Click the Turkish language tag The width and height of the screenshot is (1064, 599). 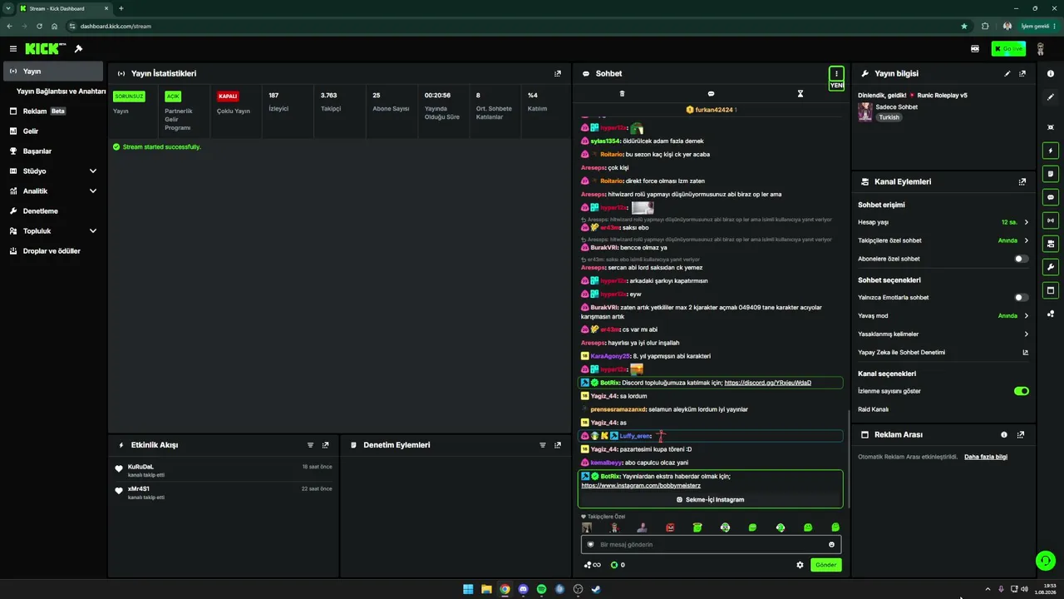889,117
